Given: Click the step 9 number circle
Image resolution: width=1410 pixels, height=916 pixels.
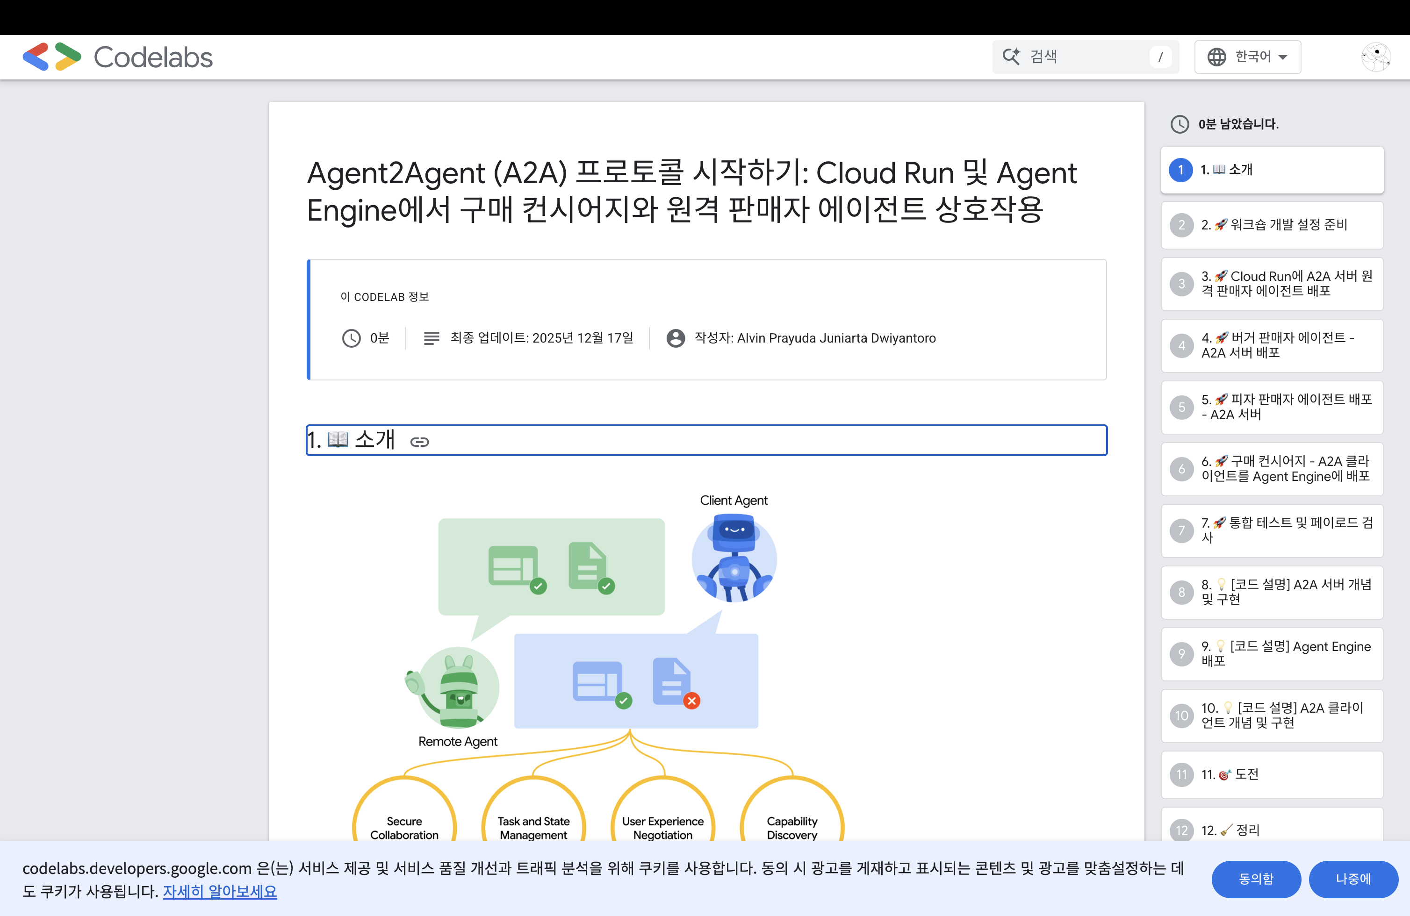Looking at the screenshot, I should click(1181, 654).
